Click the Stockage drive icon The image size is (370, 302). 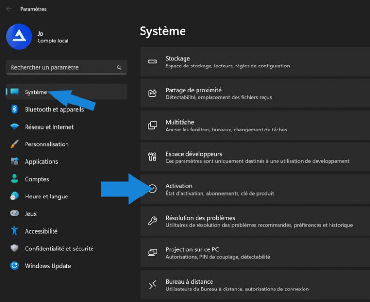pos(152,62)
